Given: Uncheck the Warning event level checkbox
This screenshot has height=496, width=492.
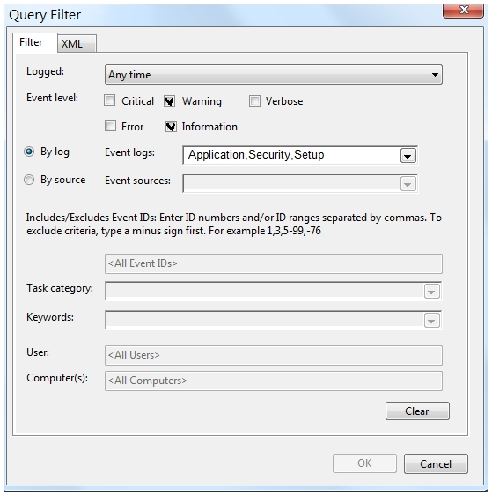Looking at the screenshot, I should pos(169,101).
